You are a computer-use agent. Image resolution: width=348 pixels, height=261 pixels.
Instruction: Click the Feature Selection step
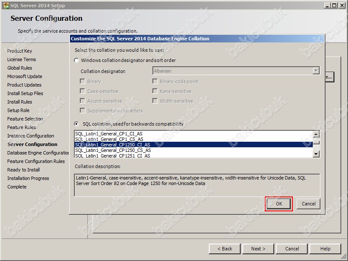pyautogui.click(x=25, y=119)
